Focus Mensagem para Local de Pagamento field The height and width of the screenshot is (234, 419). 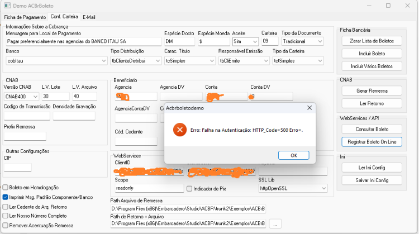(x=84, y=41)
